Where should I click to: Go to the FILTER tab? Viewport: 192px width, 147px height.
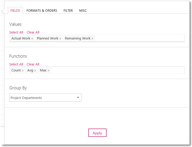pos(68,11)
